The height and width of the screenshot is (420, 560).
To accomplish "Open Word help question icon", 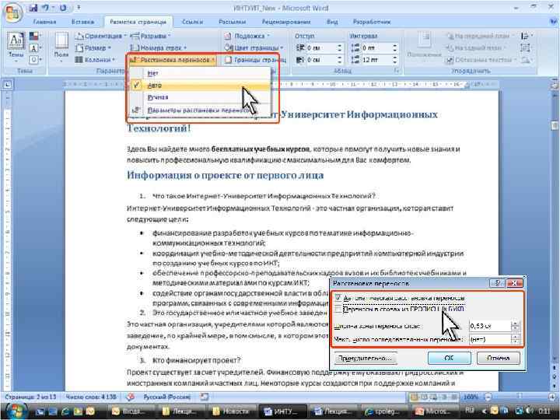I will coord(553,22).
